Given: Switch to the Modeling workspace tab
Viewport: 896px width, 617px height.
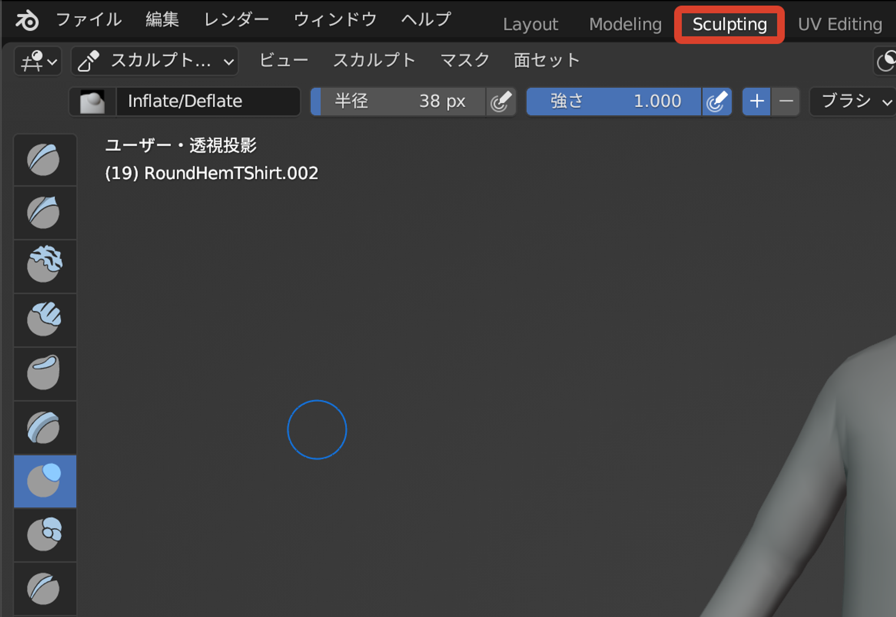Looking at the screenshot, I should pyautogui.click(x=625, y=25).
